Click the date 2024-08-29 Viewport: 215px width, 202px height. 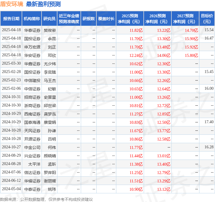11,155
